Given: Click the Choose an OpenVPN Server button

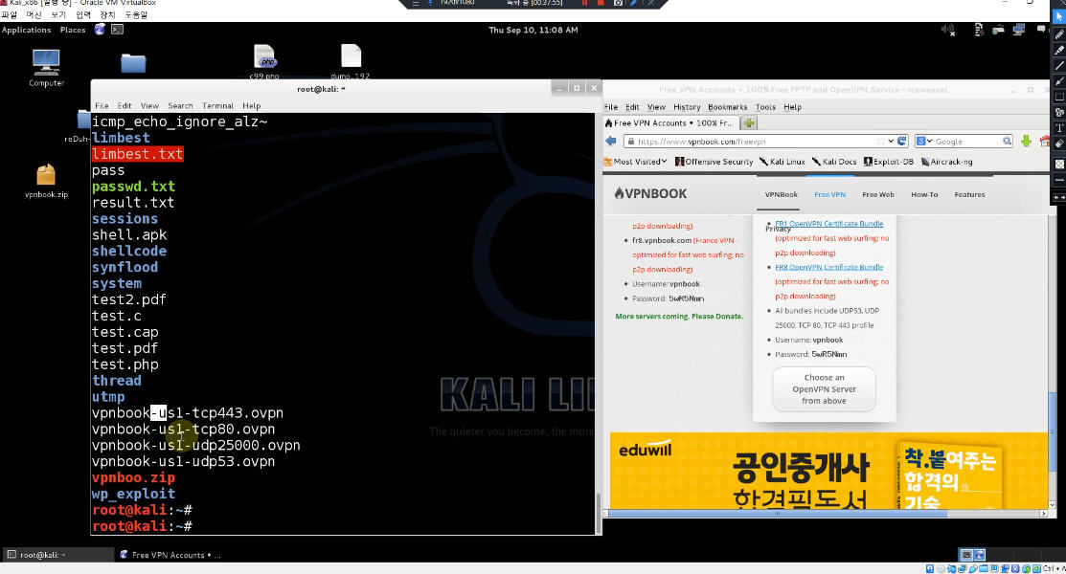Looking at the screenshot, I should pyautogui.click(x=824, y=389).
